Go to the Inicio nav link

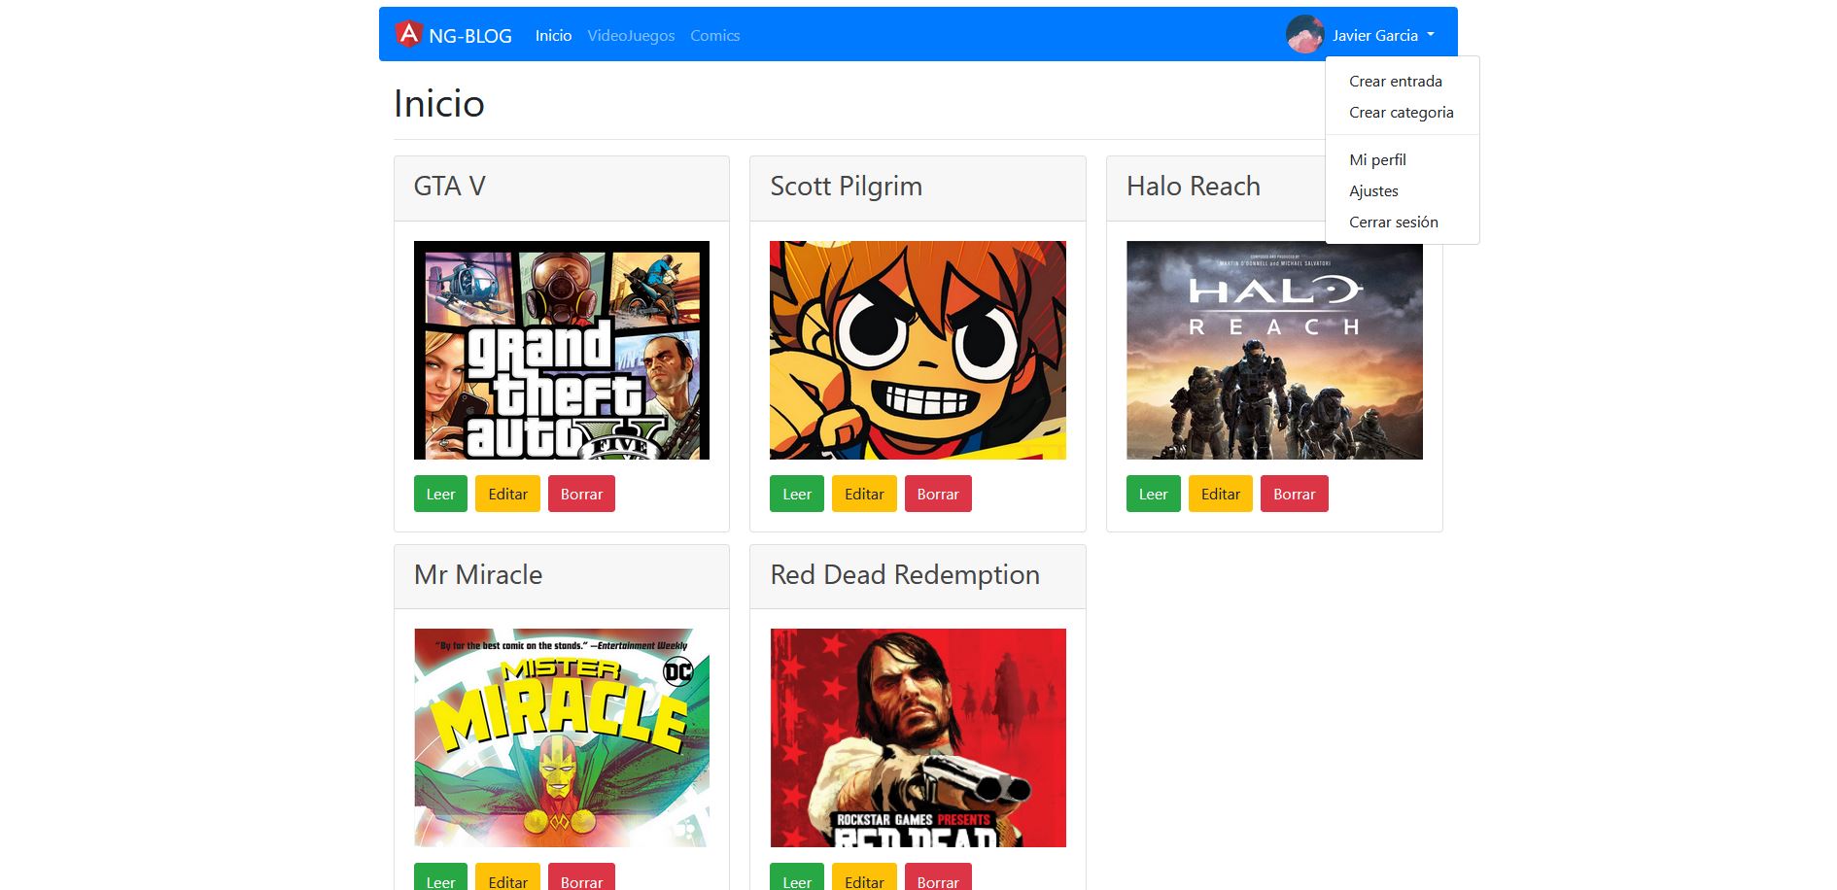click(553, 36)
